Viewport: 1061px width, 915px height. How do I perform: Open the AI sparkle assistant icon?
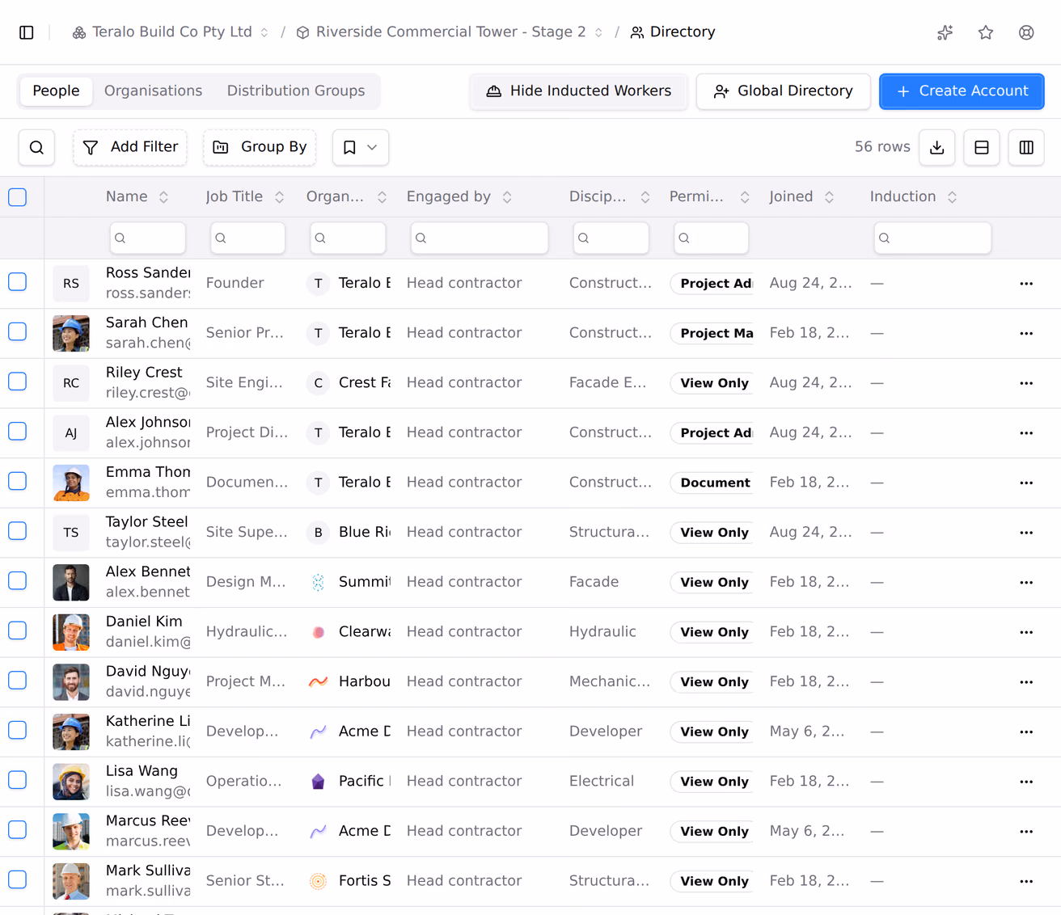pos(945,32)
